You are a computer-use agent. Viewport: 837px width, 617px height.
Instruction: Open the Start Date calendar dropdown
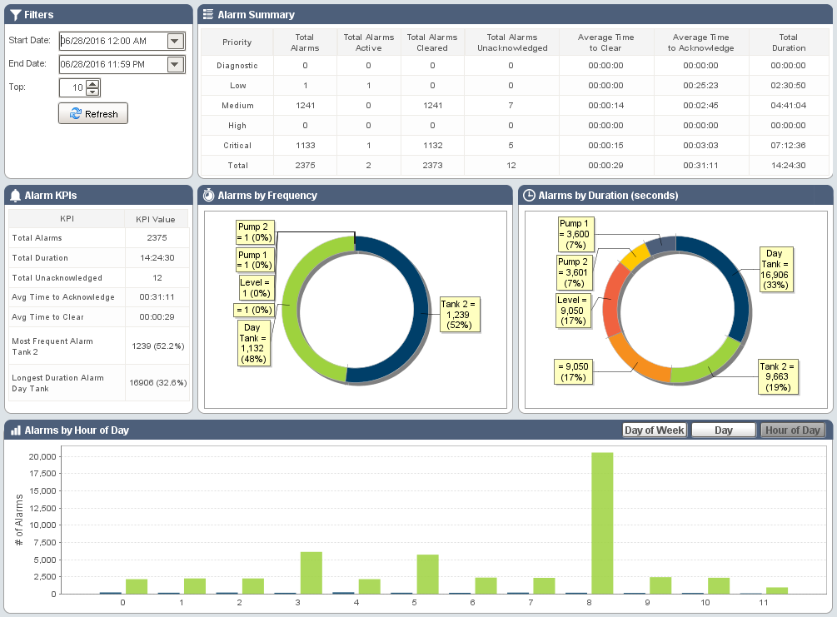pyautogui.click(x=175, y=40)
